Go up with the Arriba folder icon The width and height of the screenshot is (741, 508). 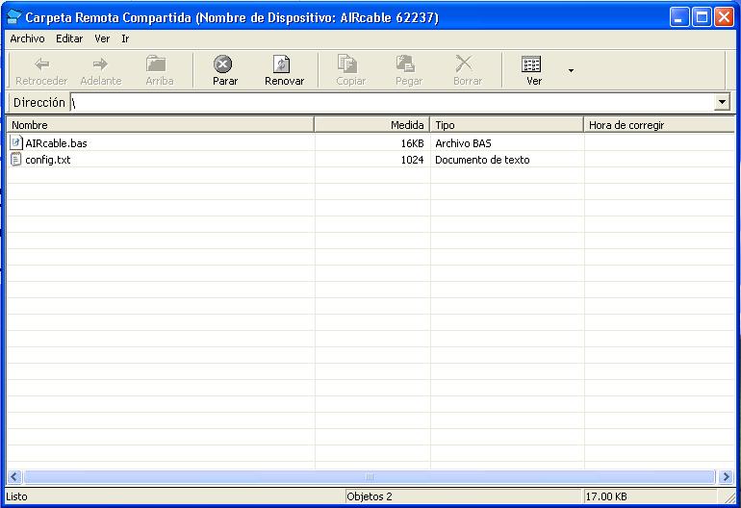tap(156, 63)
